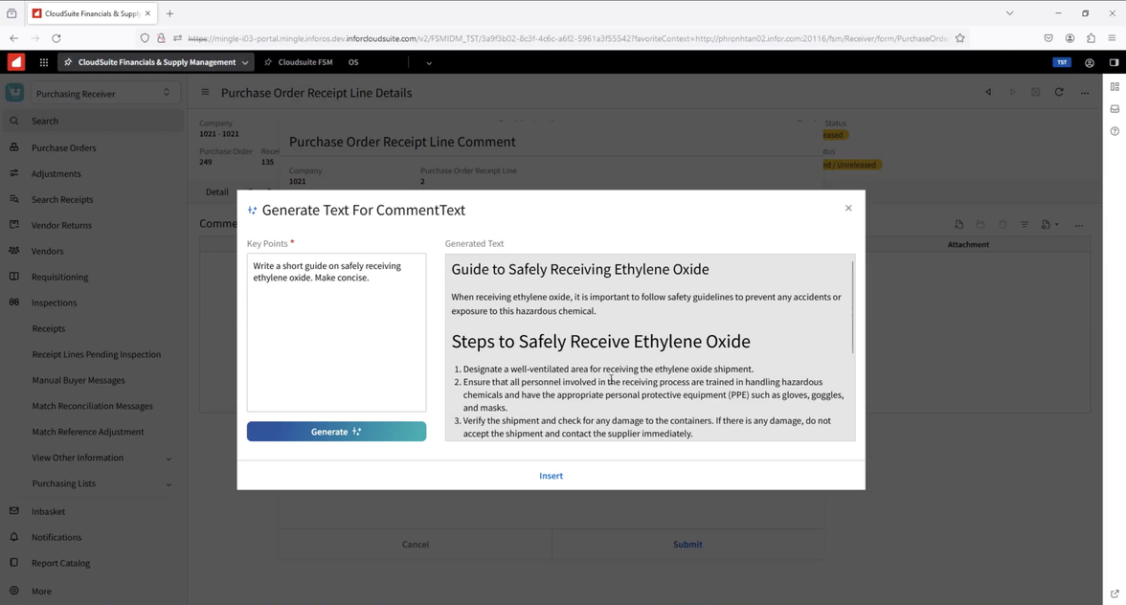Open Manual Buyer Messages

click(79, 380)
